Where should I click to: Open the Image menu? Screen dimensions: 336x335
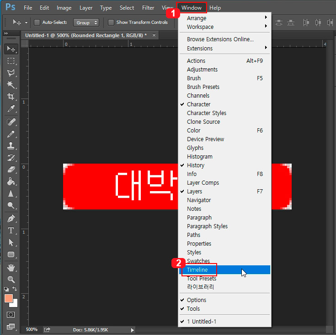[64, 8]
